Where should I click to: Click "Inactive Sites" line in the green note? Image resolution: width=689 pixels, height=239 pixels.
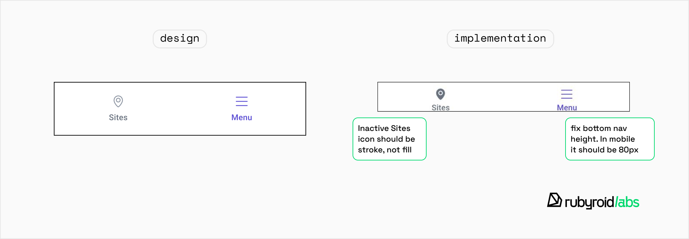point(384,128)
